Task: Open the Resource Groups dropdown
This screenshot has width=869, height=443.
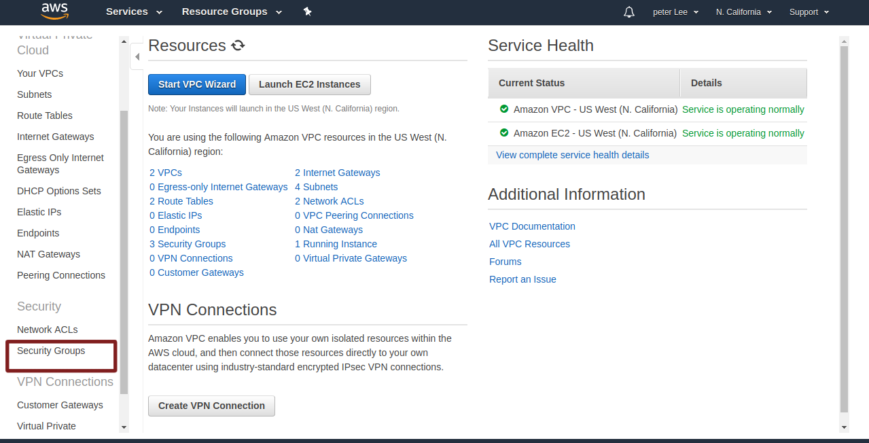Action: [x=232, y=12]
